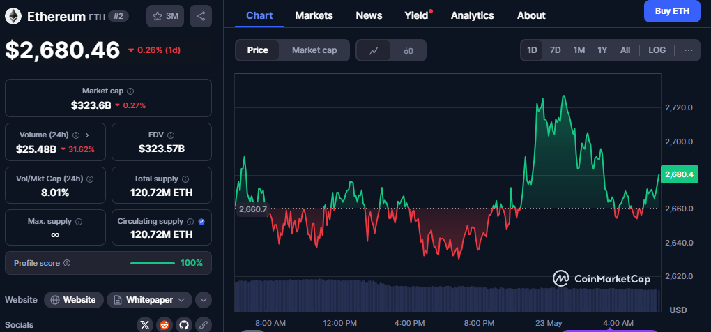Open chart more options ellipsis
The width and height of the screenshot is (711, 332).
688,50
